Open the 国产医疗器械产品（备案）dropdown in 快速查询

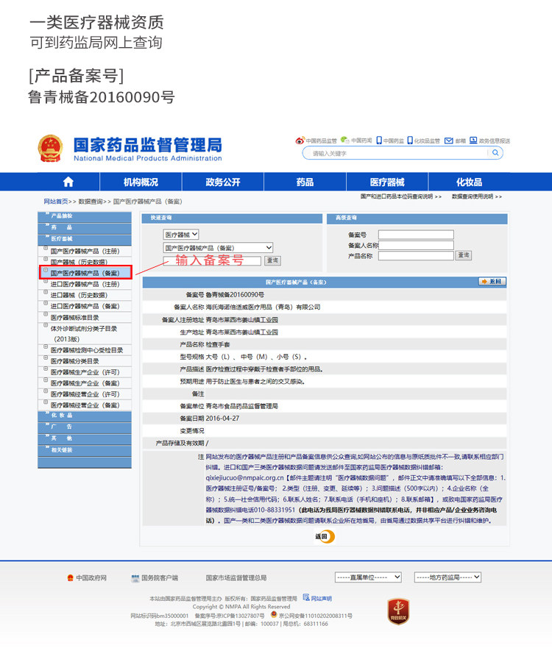pyautogui.click(x=218, y=247)
